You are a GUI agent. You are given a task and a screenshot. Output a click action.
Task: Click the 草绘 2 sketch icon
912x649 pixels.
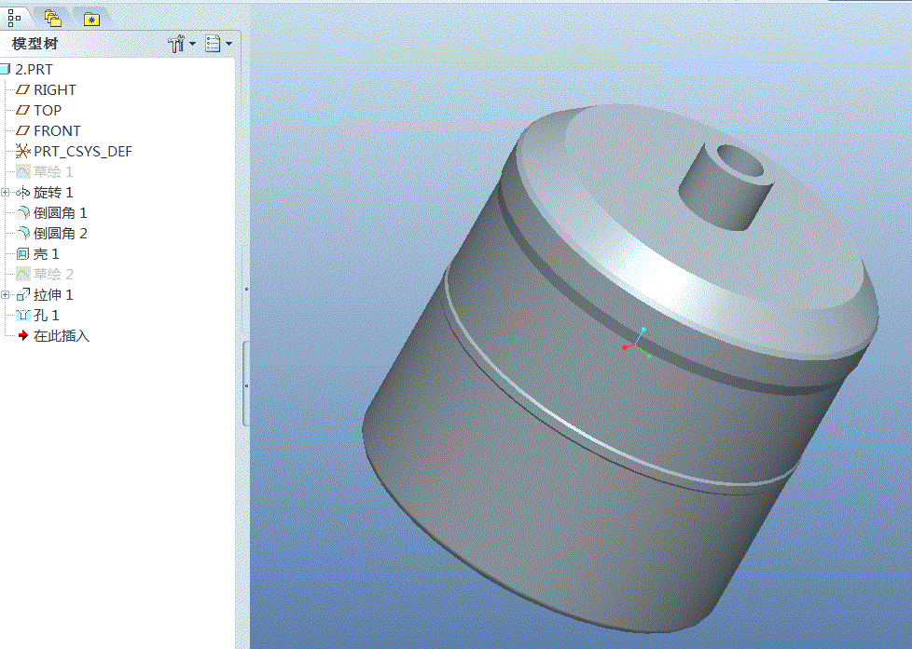tap(22, 275)
